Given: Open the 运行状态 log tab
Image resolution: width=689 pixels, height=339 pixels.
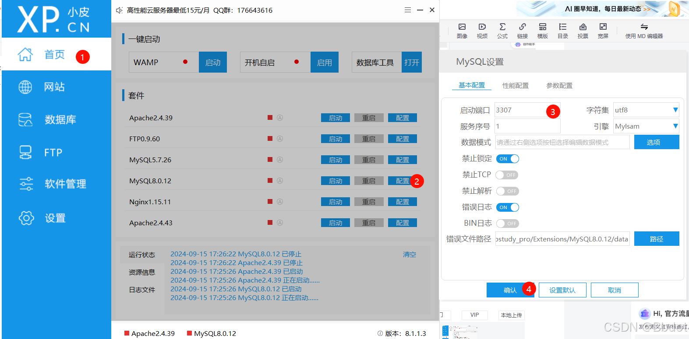Looking at the screenshot, I should tap(142, 255).
